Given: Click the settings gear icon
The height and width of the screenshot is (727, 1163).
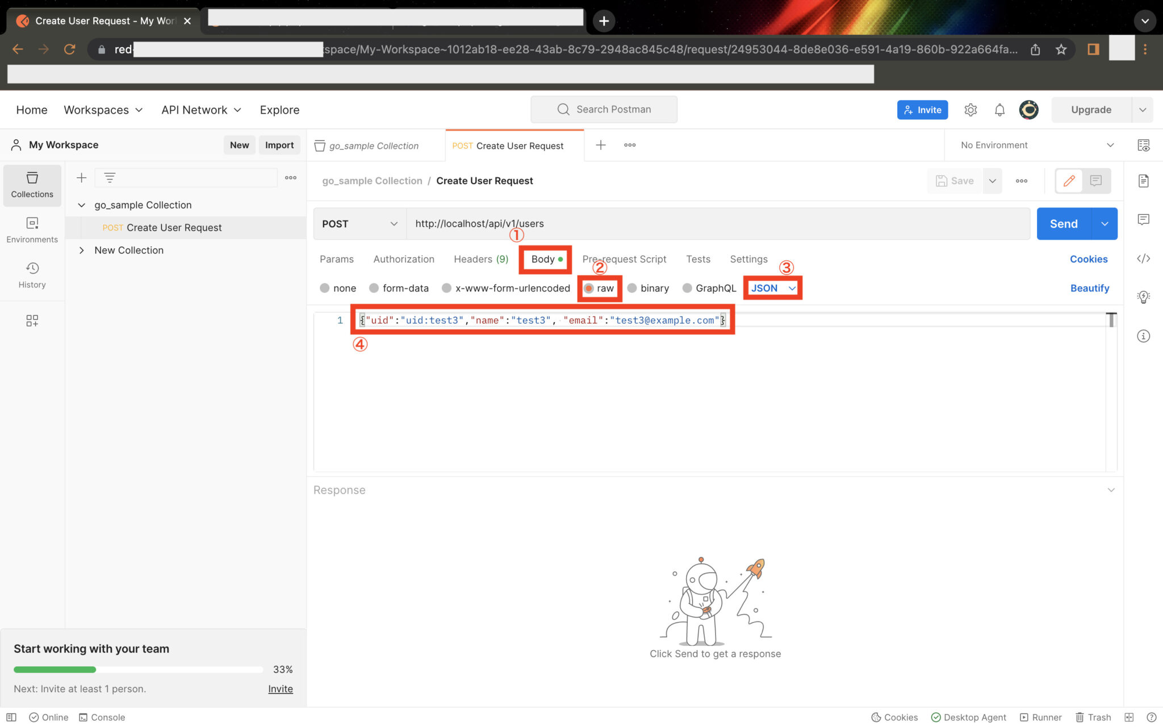Looking at the screenshot, I should 970,110.
